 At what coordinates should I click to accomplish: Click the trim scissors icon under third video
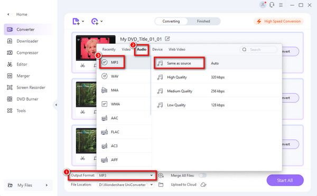tap(82, 158)
